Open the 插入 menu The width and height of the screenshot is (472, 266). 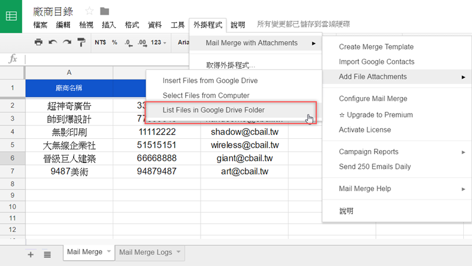(x=109, y=25)
